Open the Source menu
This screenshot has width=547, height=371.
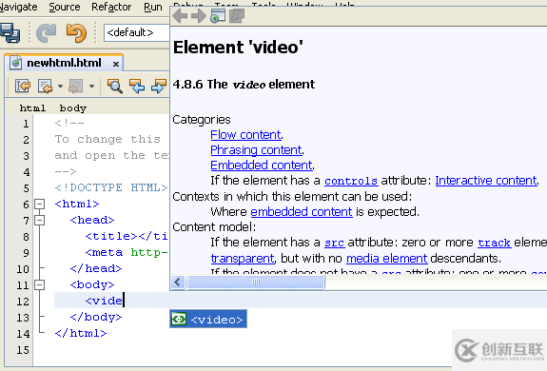tap(65, 7)
